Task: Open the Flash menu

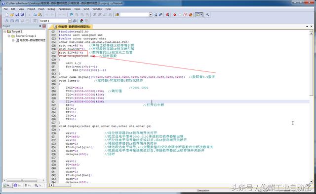Action: 41,9
